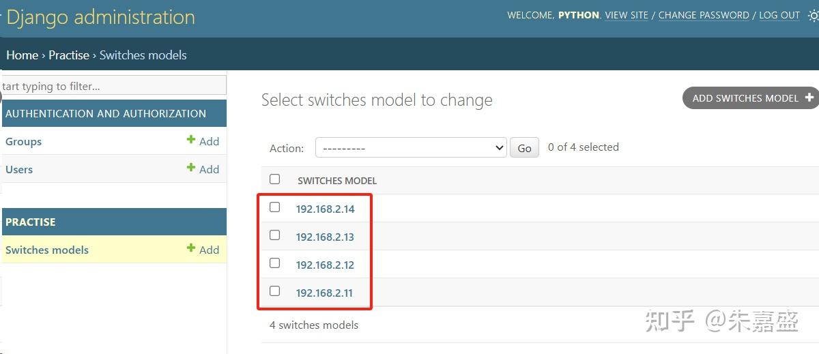Open the 192.168.2.14 switch entry
Screen dimensions: 819x354
pos(326,209)
